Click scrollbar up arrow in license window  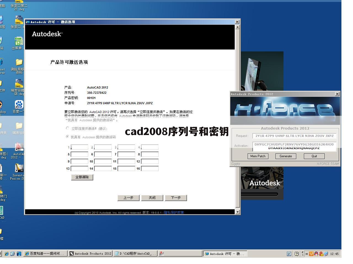coord(237,27)
